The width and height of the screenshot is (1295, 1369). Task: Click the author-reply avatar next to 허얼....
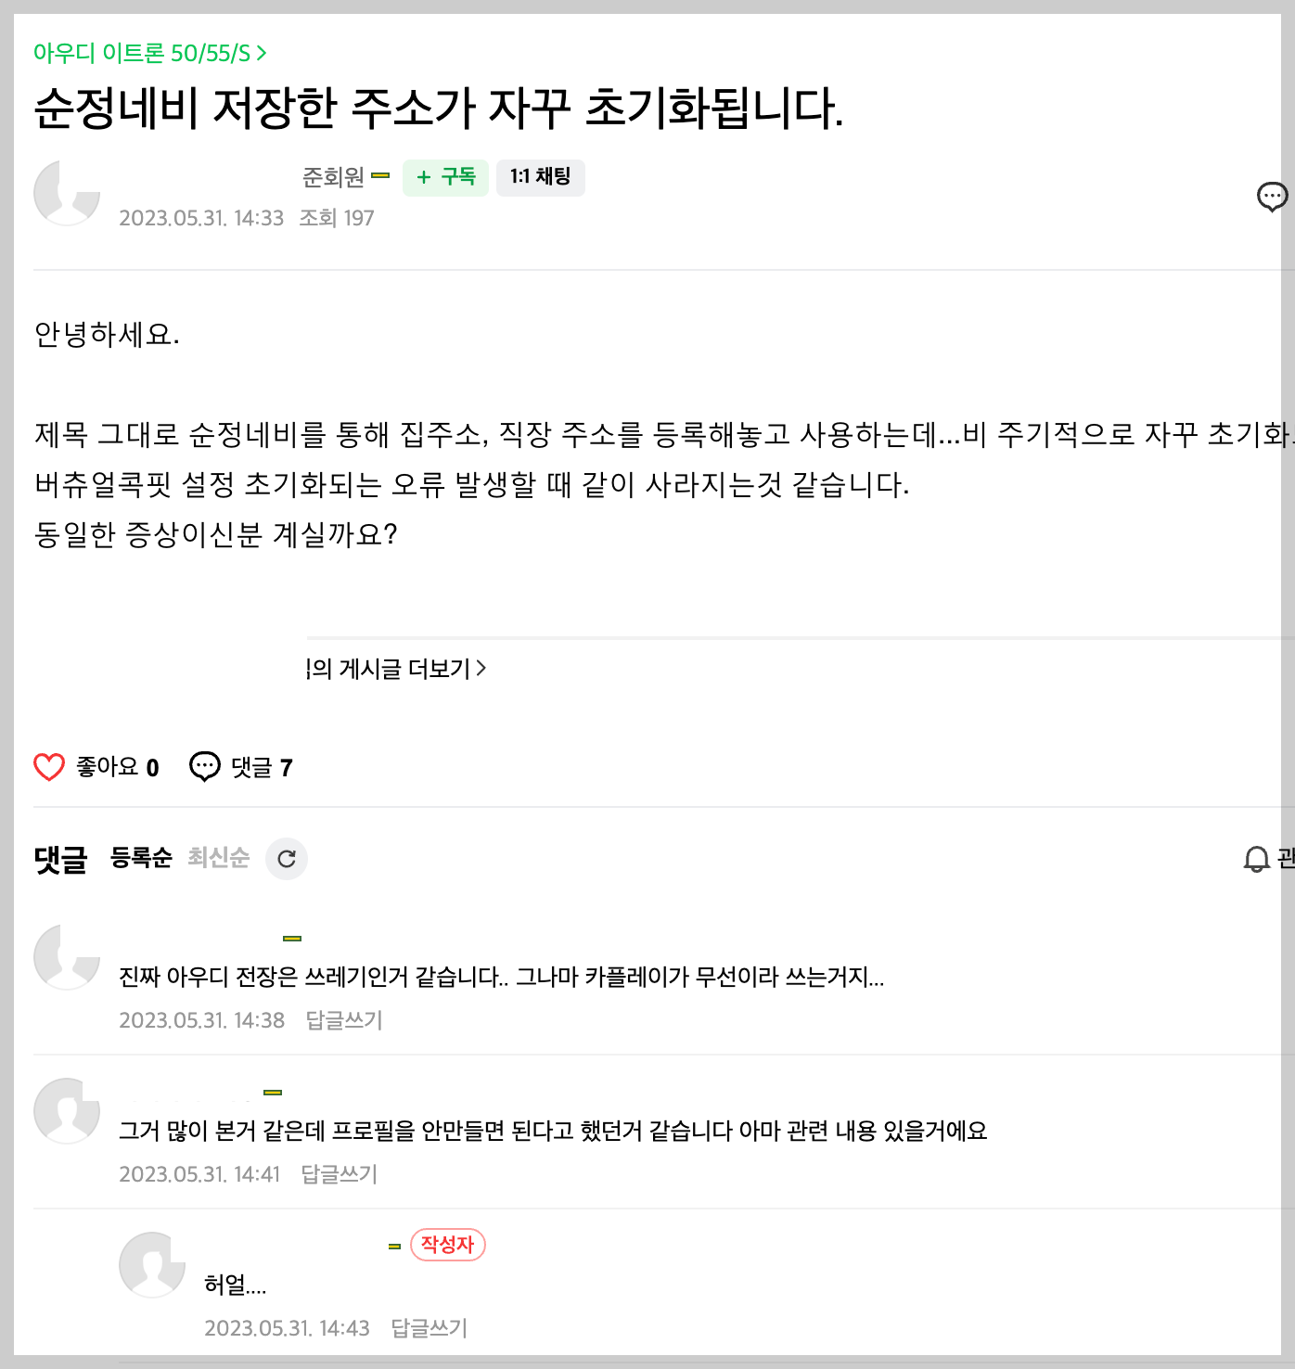(152, 1264)
